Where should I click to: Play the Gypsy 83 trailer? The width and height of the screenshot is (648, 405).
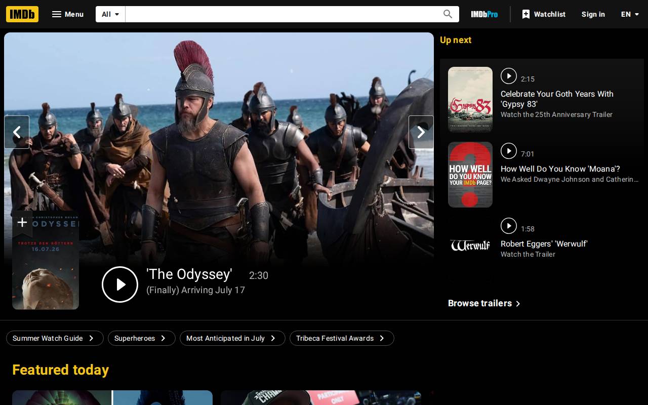pyautogui.click(x=509, y=76)
